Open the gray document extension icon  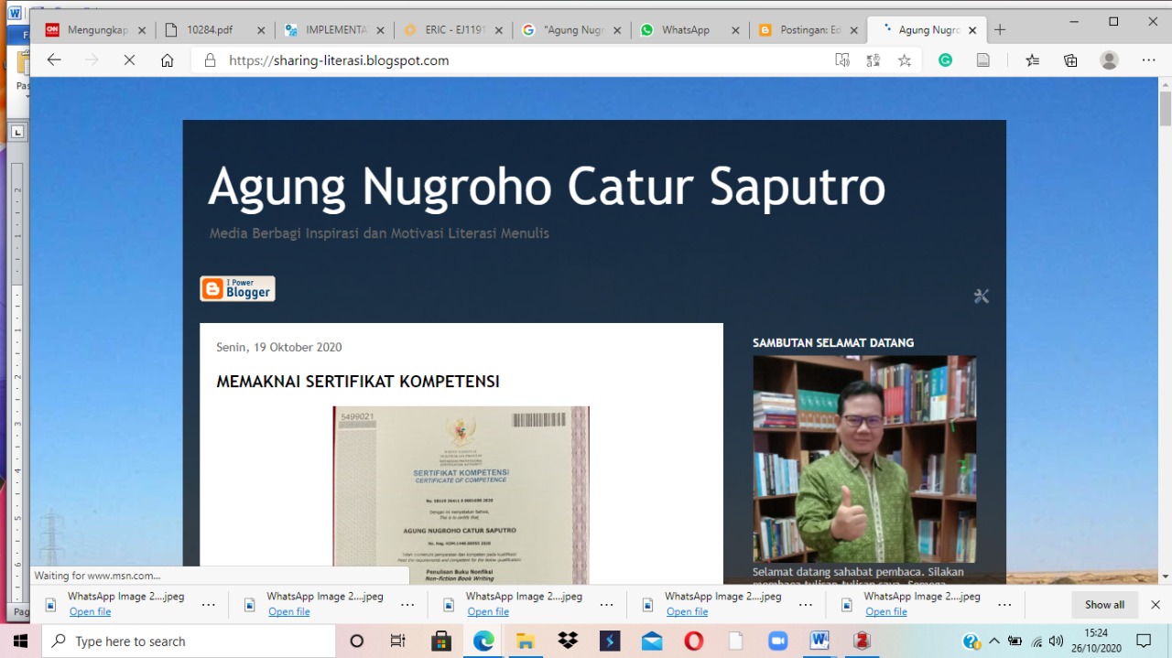click(983, 60)
